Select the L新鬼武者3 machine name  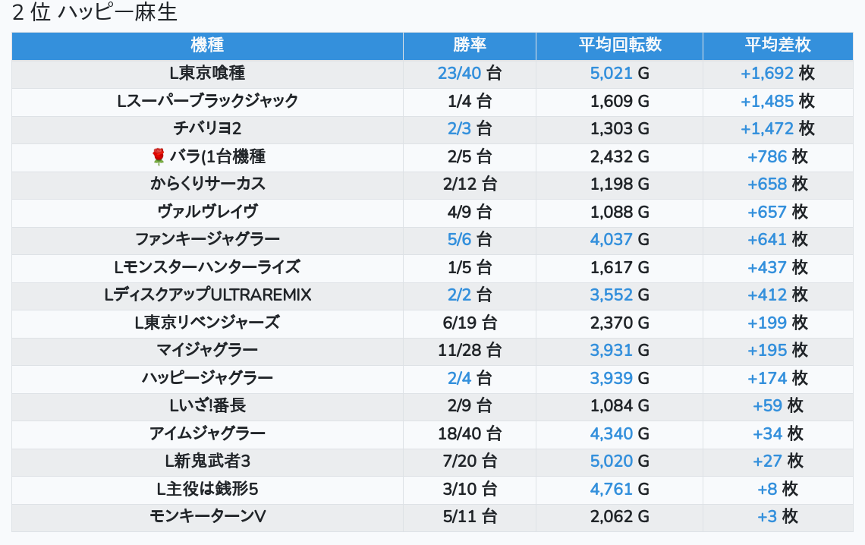(207, 462)
